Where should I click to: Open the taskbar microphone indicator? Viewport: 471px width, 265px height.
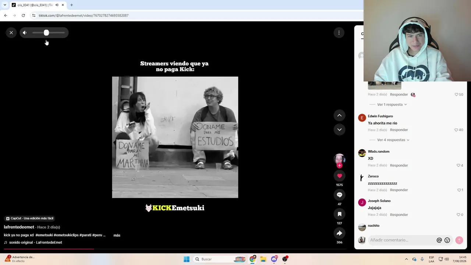pos(422,259)
